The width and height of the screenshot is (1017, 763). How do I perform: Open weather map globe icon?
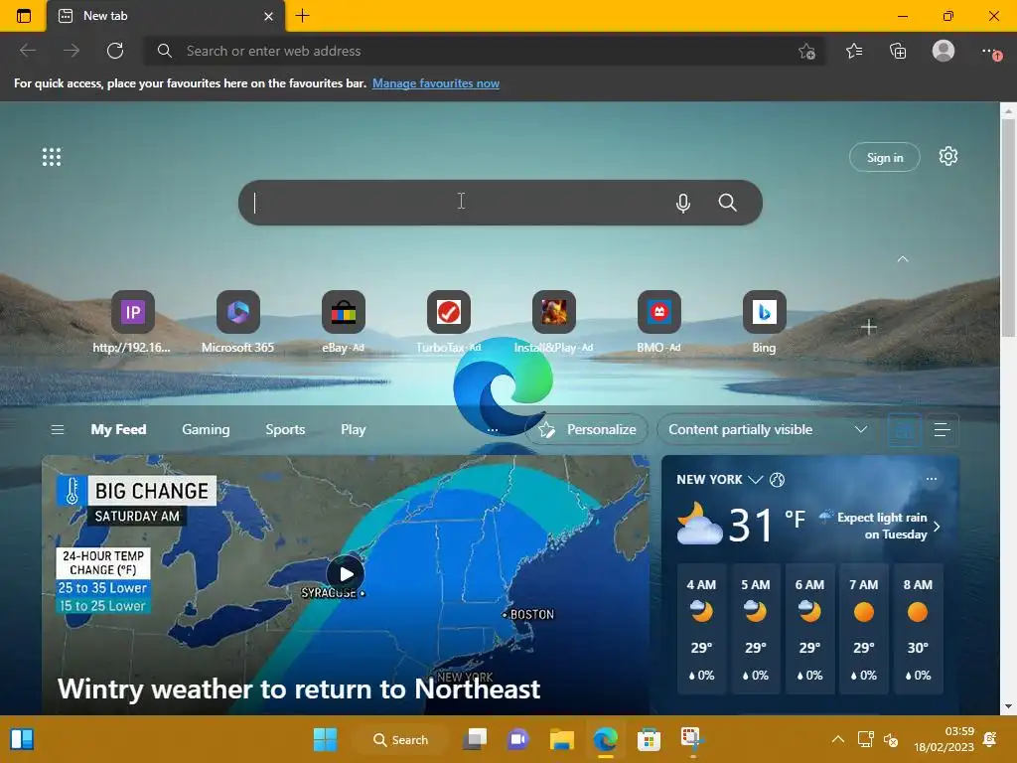pyautogui.click(x=777, y=480)
